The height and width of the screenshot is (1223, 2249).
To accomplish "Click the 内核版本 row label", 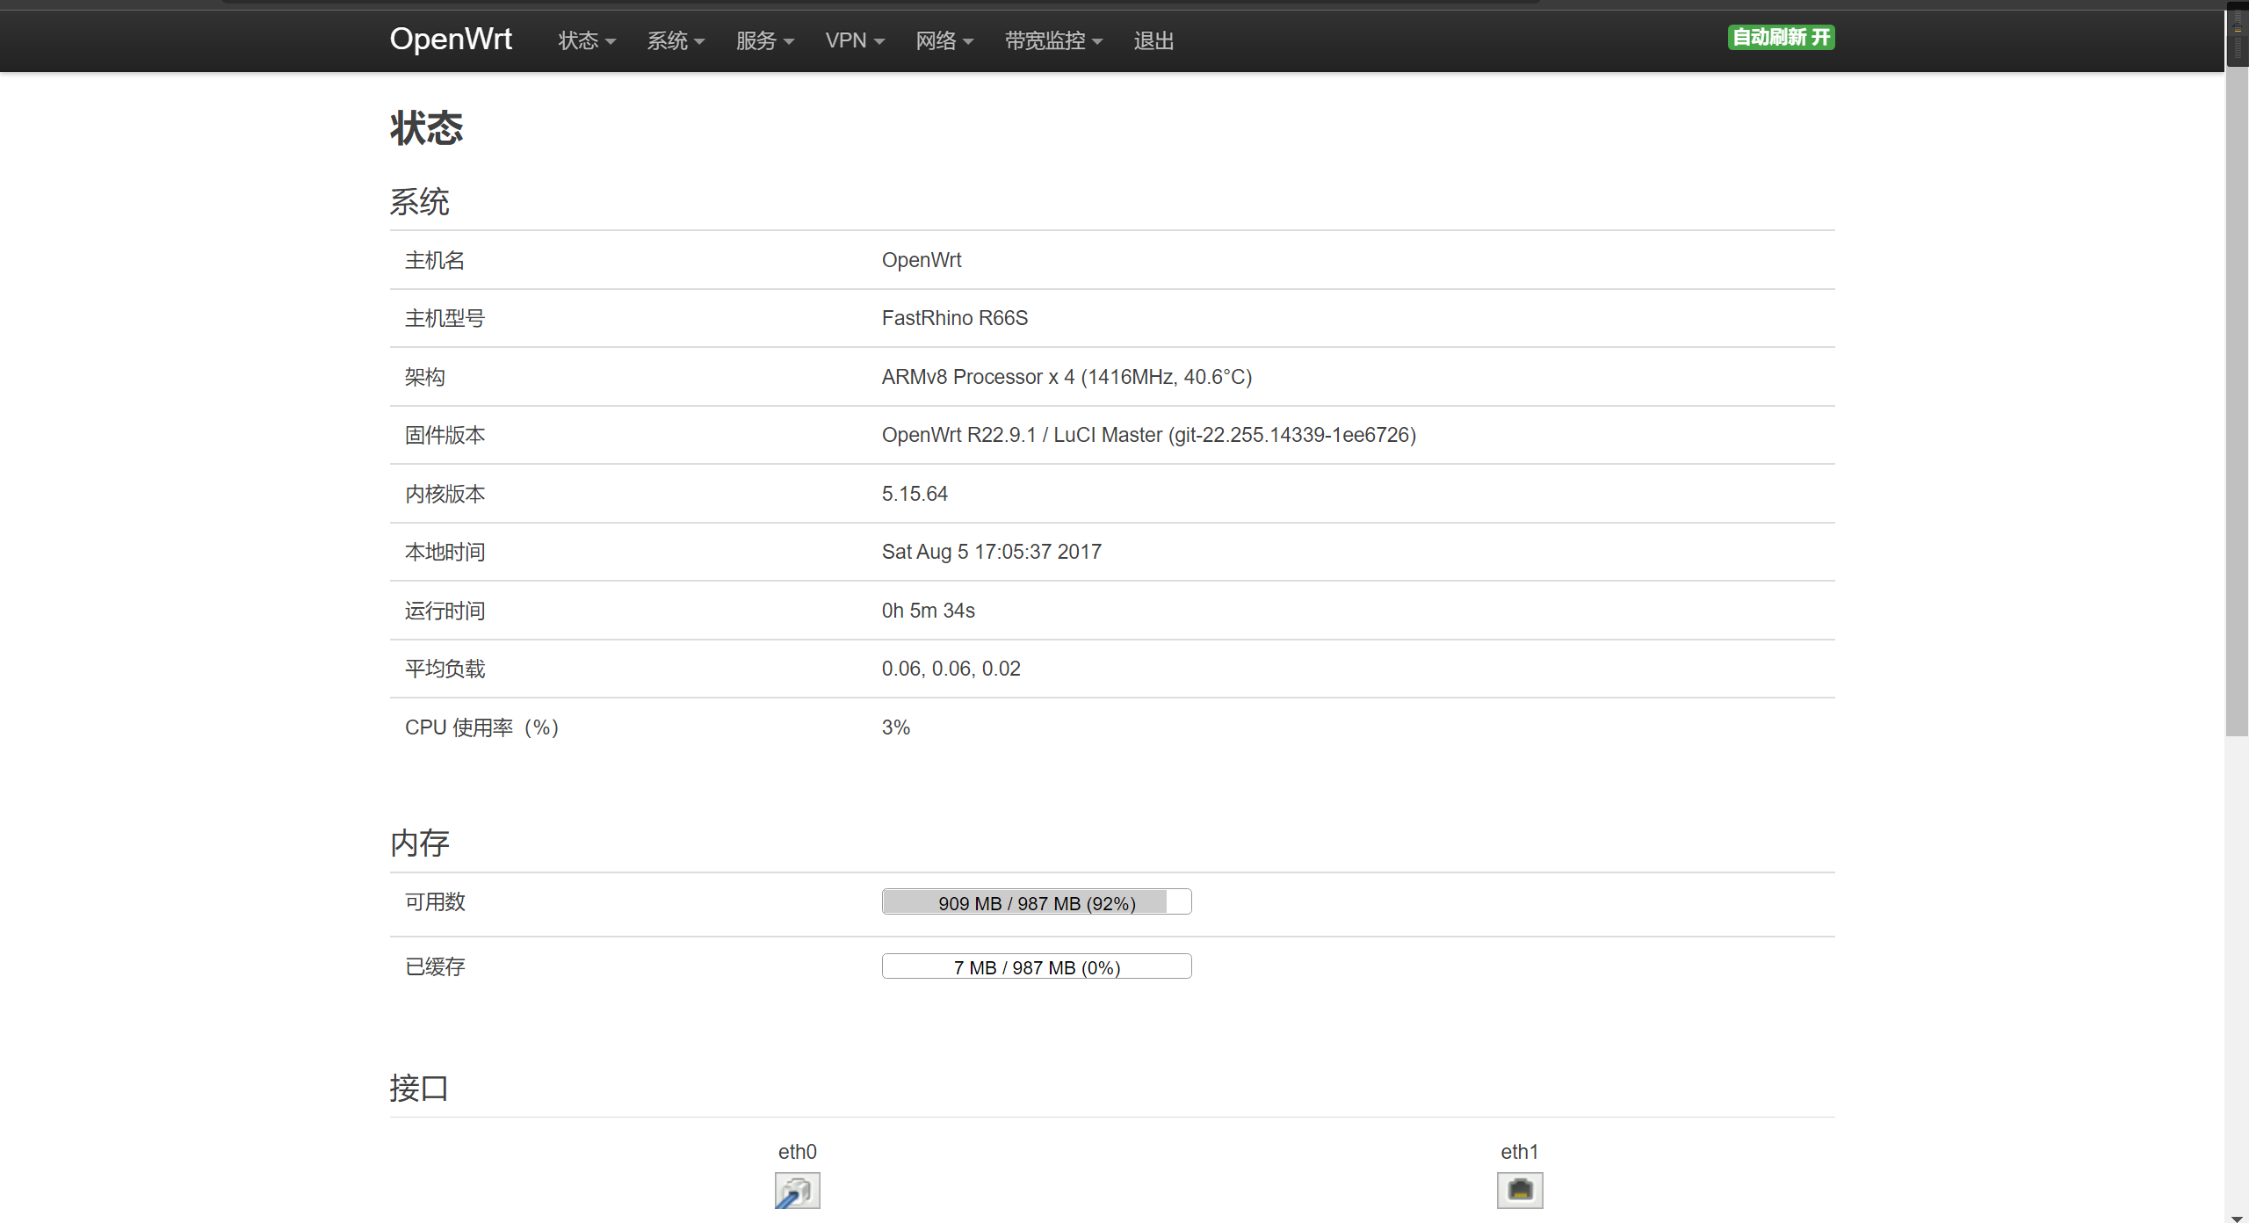I will point(445,494).
